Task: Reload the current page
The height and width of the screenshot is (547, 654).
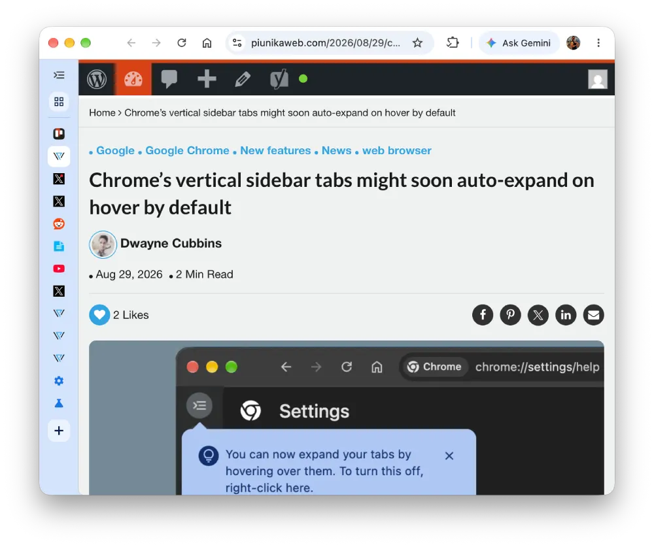Action: tap(181, 42)
